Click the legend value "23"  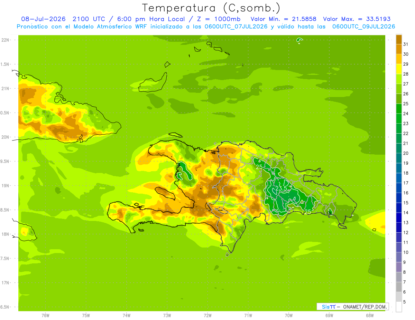pyautogui.click(x=406, y=124)
